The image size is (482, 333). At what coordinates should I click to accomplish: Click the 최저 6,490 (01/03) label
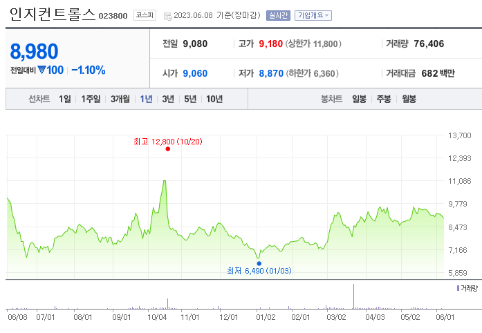(259, 271)
